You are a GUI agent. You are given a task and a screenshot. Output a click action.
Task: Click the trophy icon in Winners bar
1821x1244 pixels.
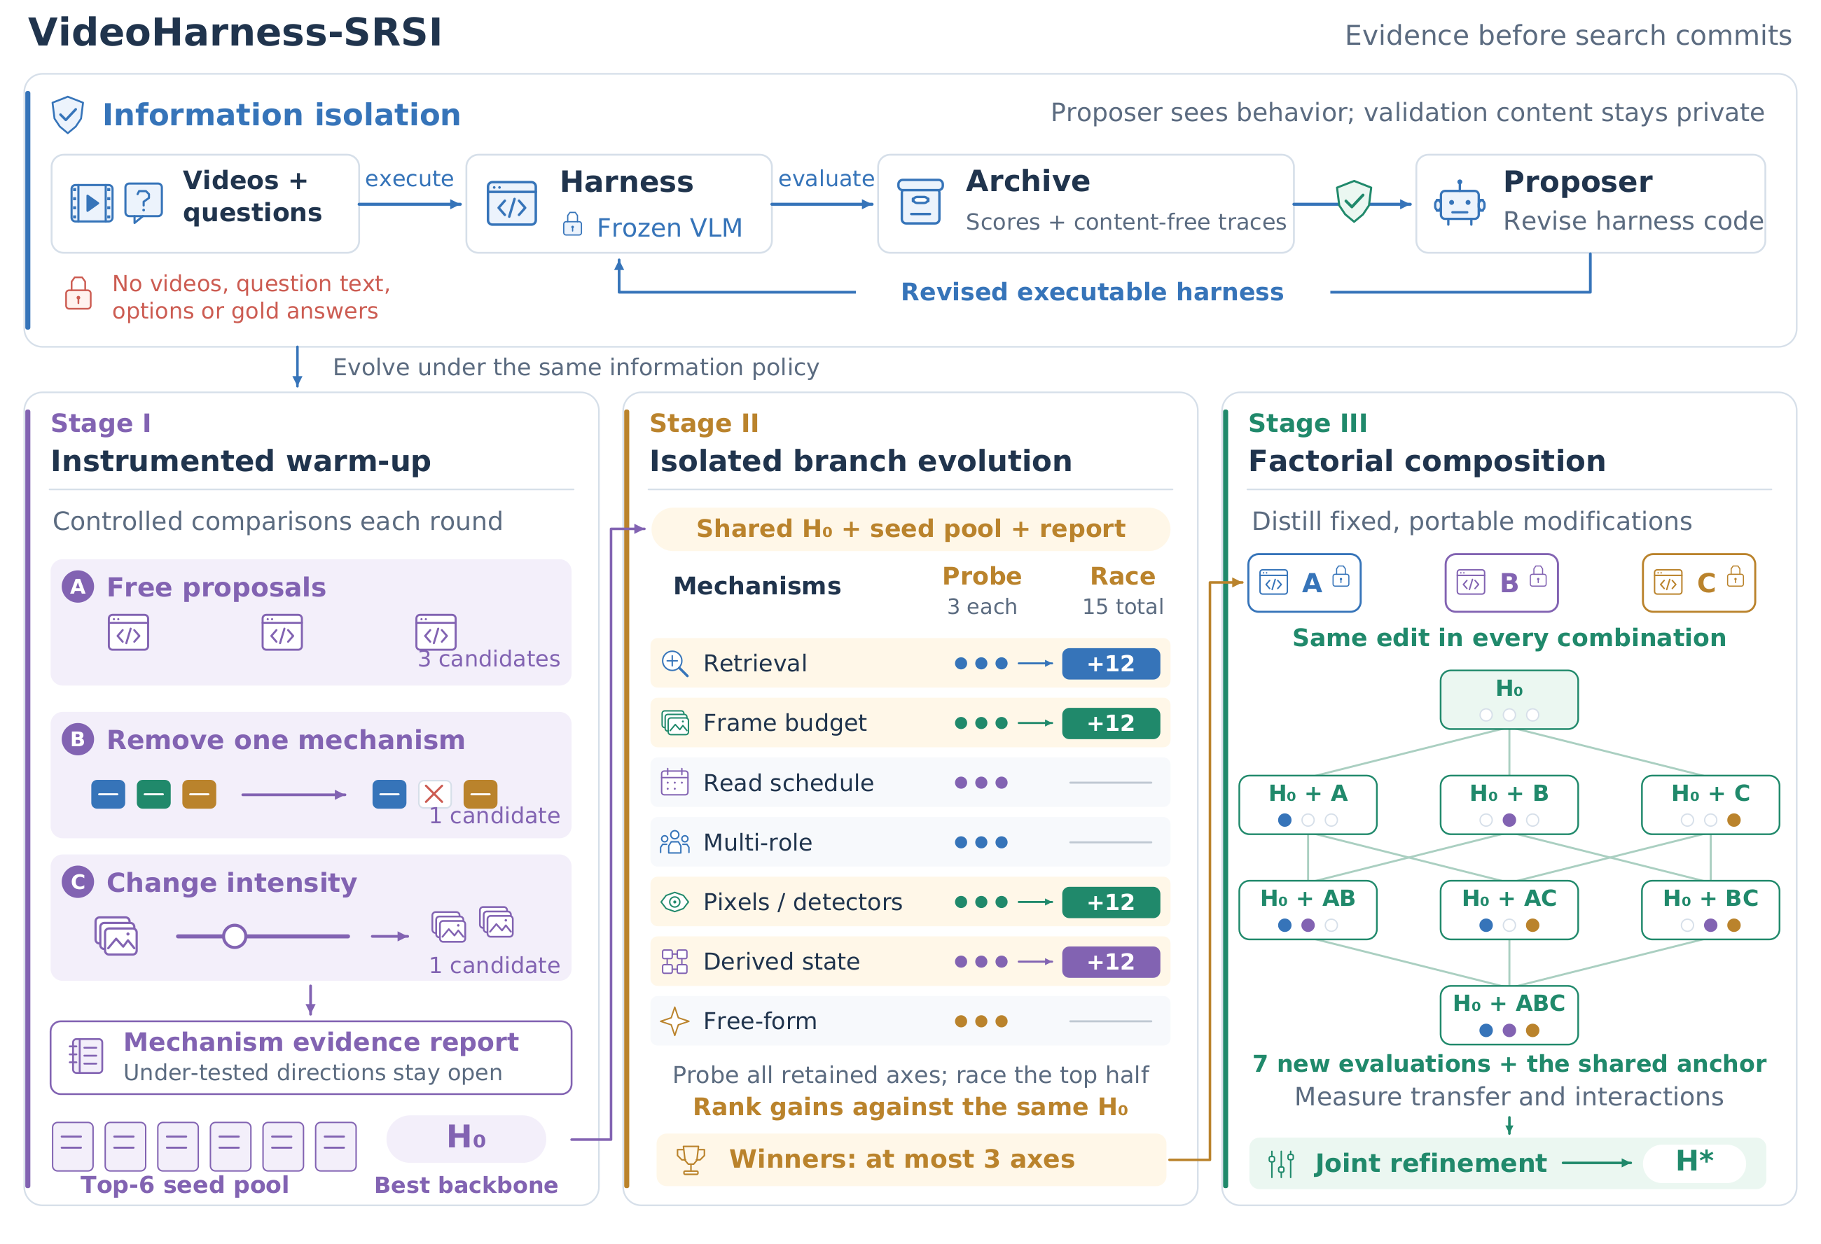point(691,1159)
